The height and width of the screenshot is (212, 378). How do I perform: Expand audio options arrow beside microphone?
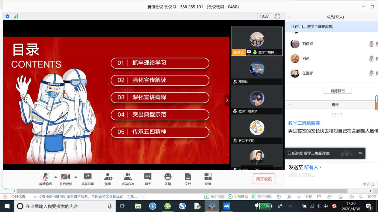[x=56, y=176]
